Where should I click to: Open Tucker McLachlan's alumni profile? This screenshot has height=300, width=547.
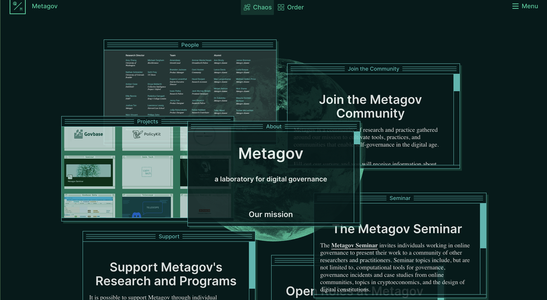click(x=244, y=110)
